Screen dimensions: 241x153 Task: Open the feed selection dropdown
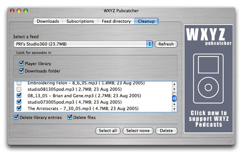83,44
